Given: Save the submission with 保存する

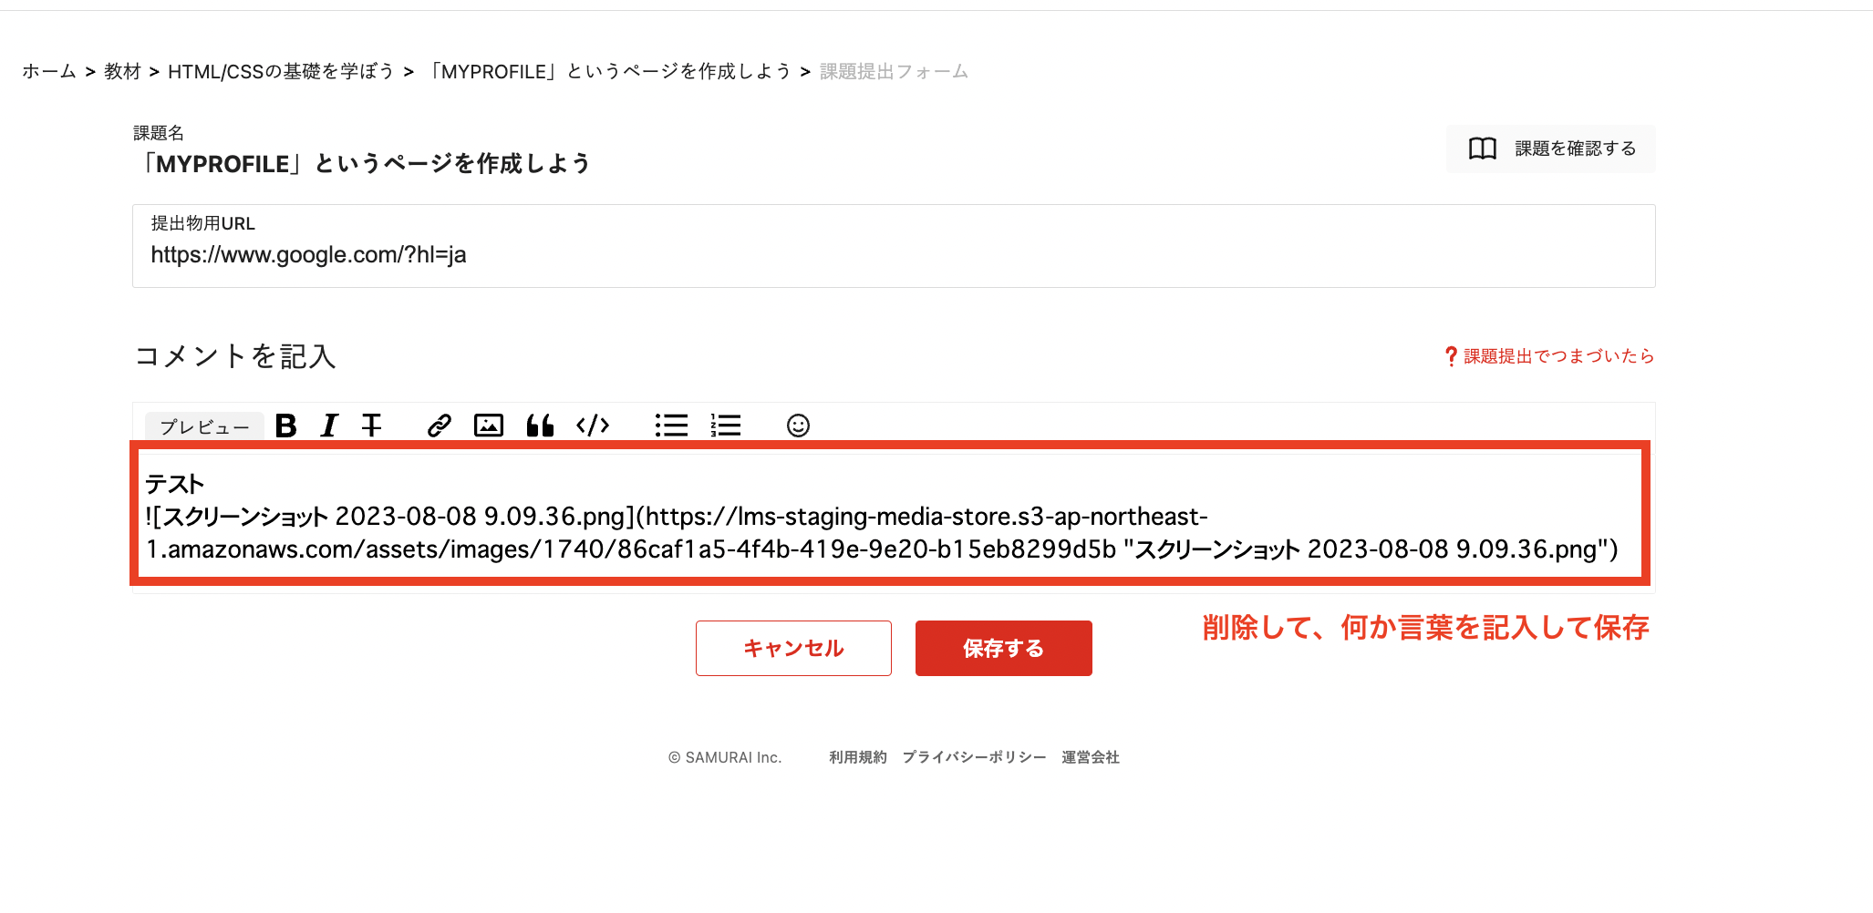Looking at the screenshot, I should point(1003,648).
